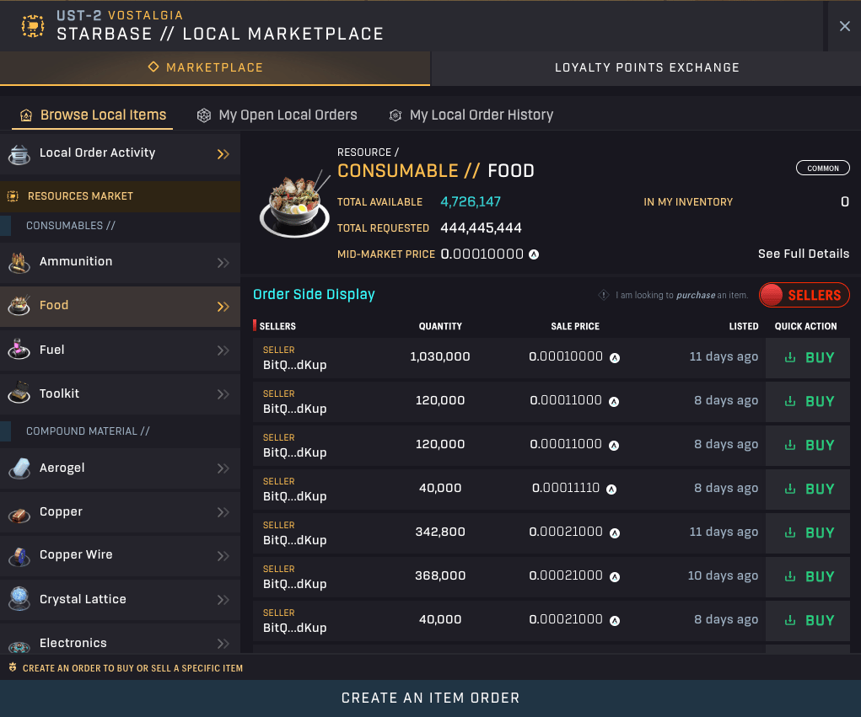861x717 pixels.
Task: Switch to the Marketplace tab
Action: [215, 68]
